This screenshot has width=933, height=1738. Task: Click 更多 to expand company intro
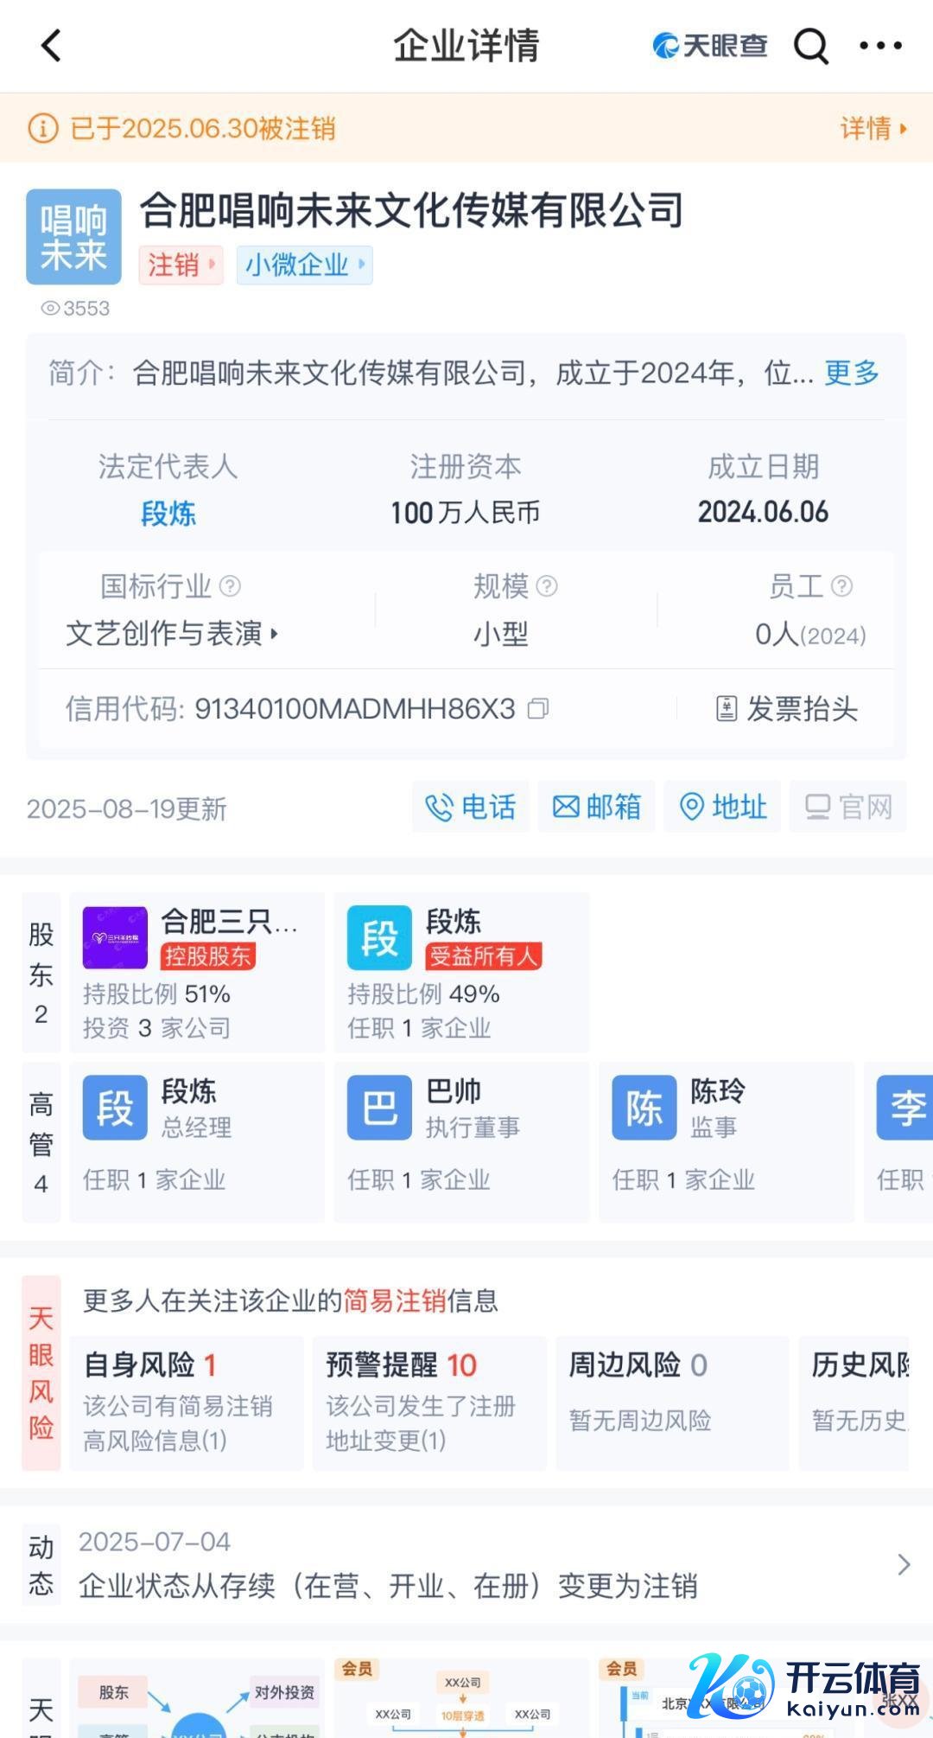[x=851, y=374]
